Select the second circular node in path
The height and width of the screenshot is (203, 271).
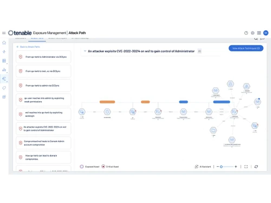click(107, 112)
